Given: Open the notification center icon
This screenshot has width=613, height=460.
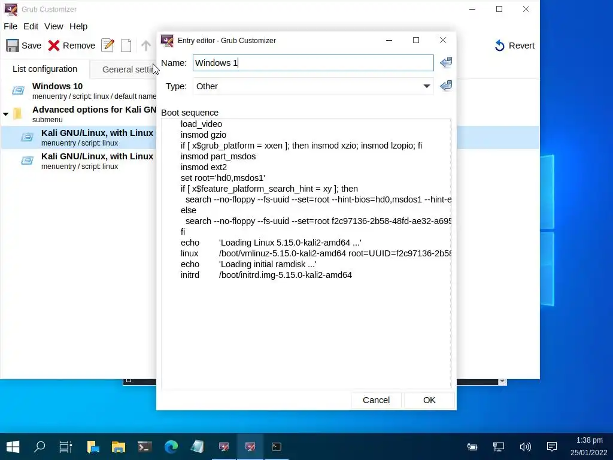Looking at the screenshot, I should click(551, 447).
